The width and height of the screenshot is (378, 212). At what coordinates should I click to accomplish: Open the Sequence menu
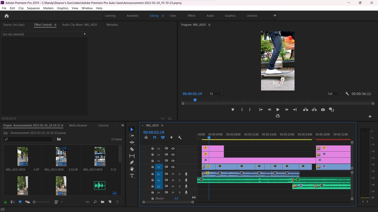33,8
